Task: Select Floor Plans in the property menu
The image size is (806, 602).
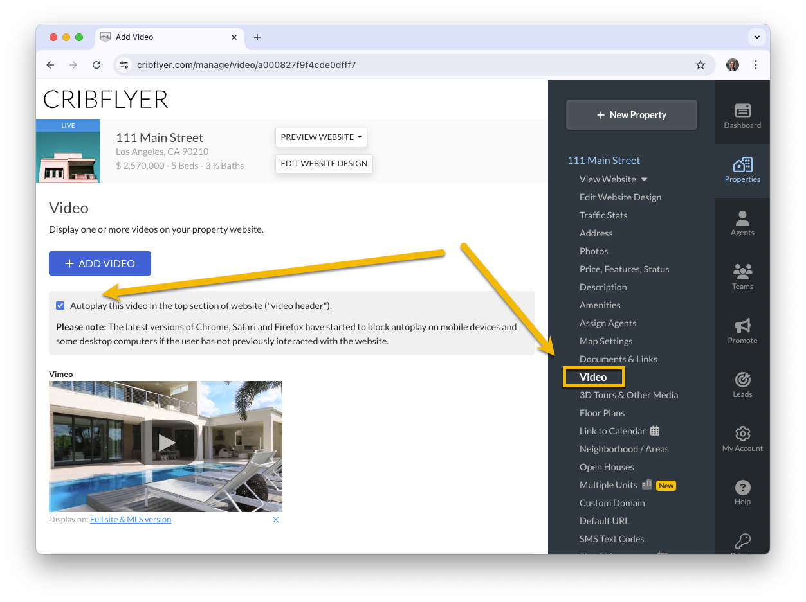Action: pos(602,413)
